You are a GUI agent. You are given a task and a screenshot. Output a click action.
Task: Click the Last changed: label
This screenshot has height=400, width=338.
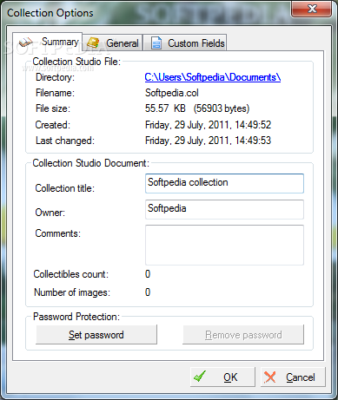pos(65,141)
